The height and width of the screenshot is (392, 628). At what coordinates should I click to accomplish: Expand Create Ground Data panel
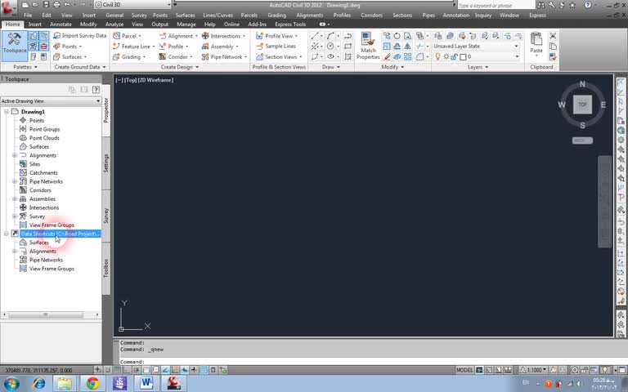(79, 67)
